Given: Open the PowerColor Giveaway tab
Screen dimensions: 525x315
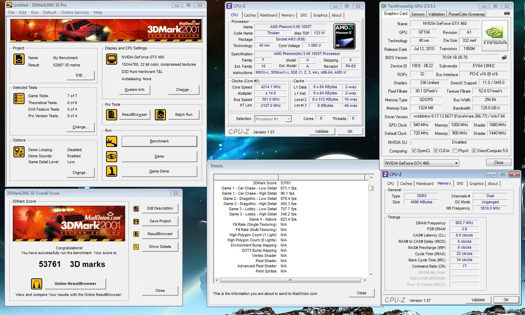Looking at the screenshot, I should tap(467, 14).
